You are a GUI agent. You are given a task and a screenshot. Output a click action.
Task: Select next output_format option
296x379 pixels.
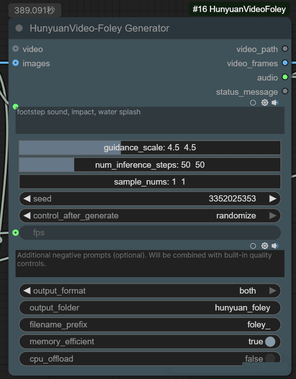[x=273, y=291]
